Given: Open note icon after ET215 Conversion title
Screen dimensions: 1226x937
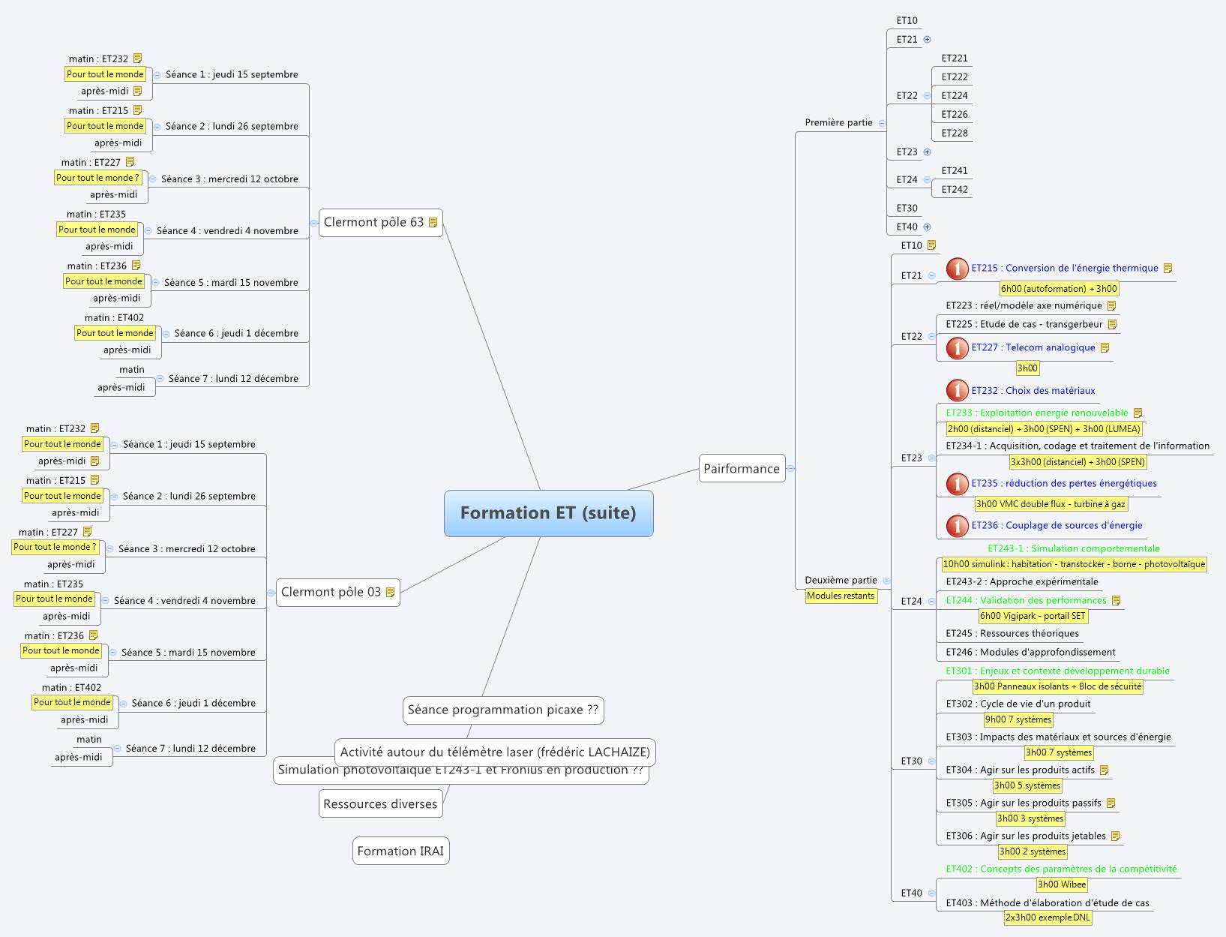Looking at the screenshot, I should pyautogui.click(x=1168, y=269).
